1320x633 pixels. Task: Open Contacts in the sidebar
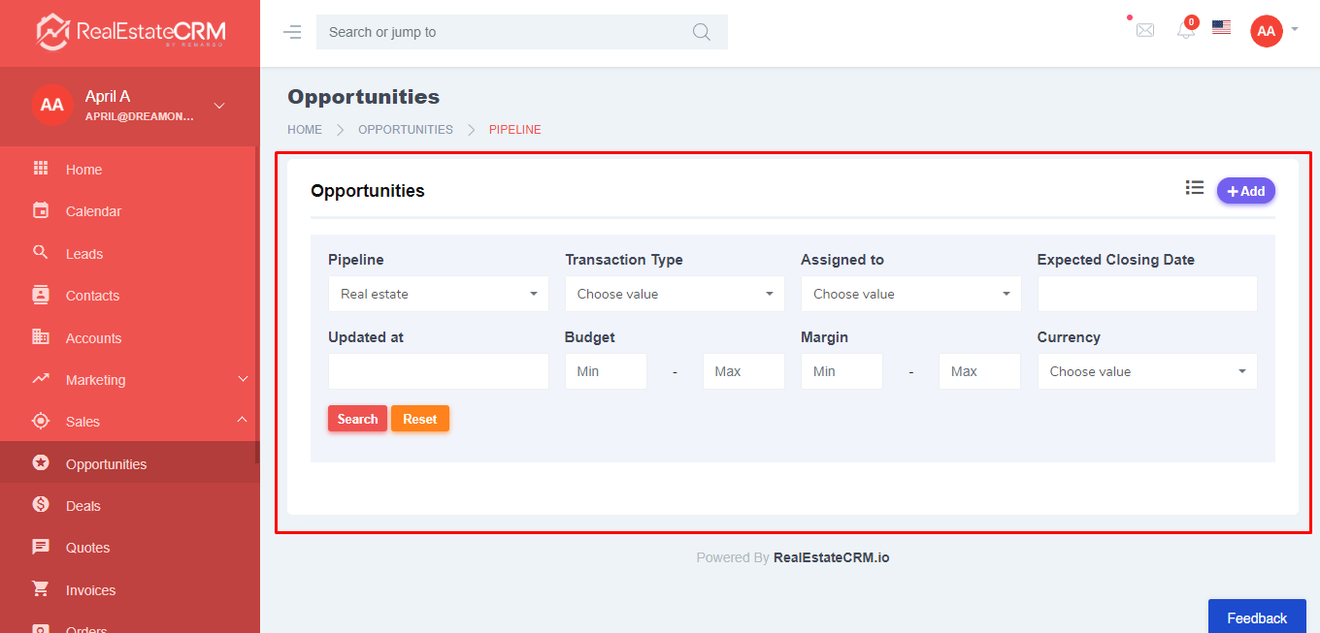point(92,296)
